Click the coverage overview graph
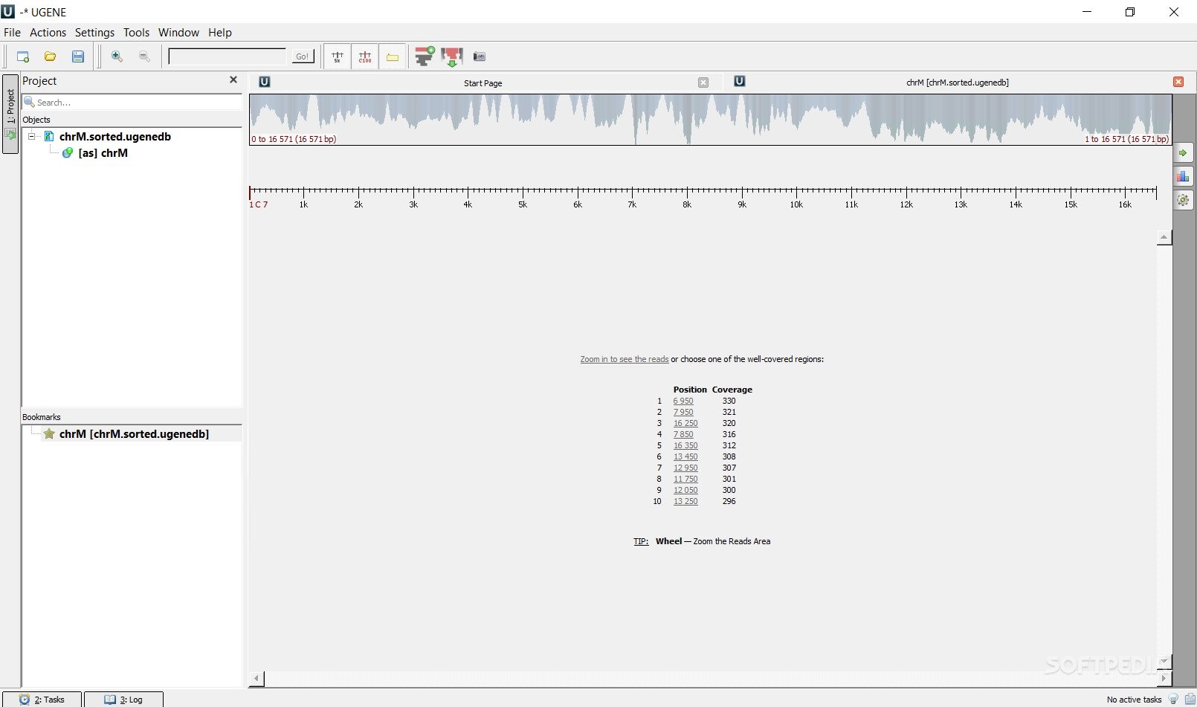Viewport: 1197px width, 707px height. click(710, 119)
